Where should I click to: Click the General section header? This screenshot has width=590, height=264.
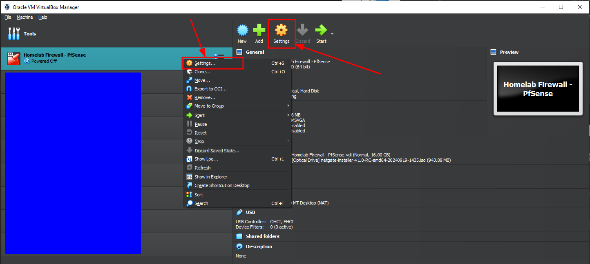tap(255, 52)
